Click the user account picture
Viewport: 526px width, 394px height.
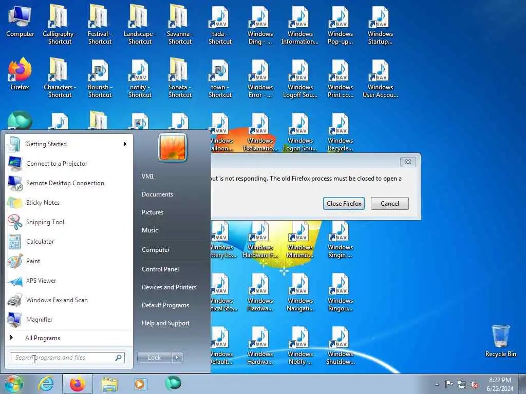(x=173, y=147)
